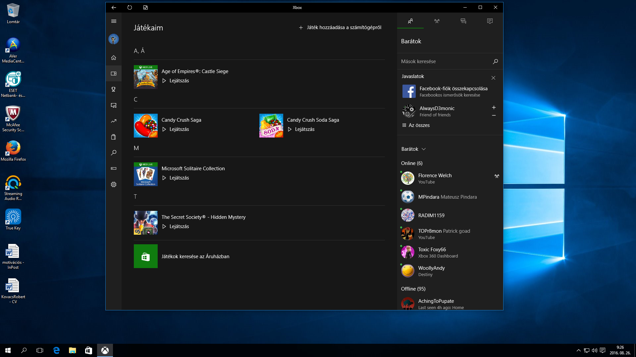
Task: Open Store bag icon in sidebar
Action: [x=114, y=137]
